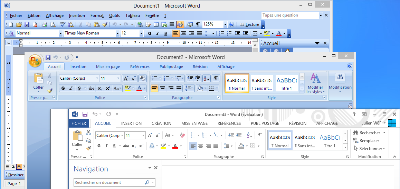Click Remplacer in Document3 Modification group
The image size is (400, 189).
(366, 141)
